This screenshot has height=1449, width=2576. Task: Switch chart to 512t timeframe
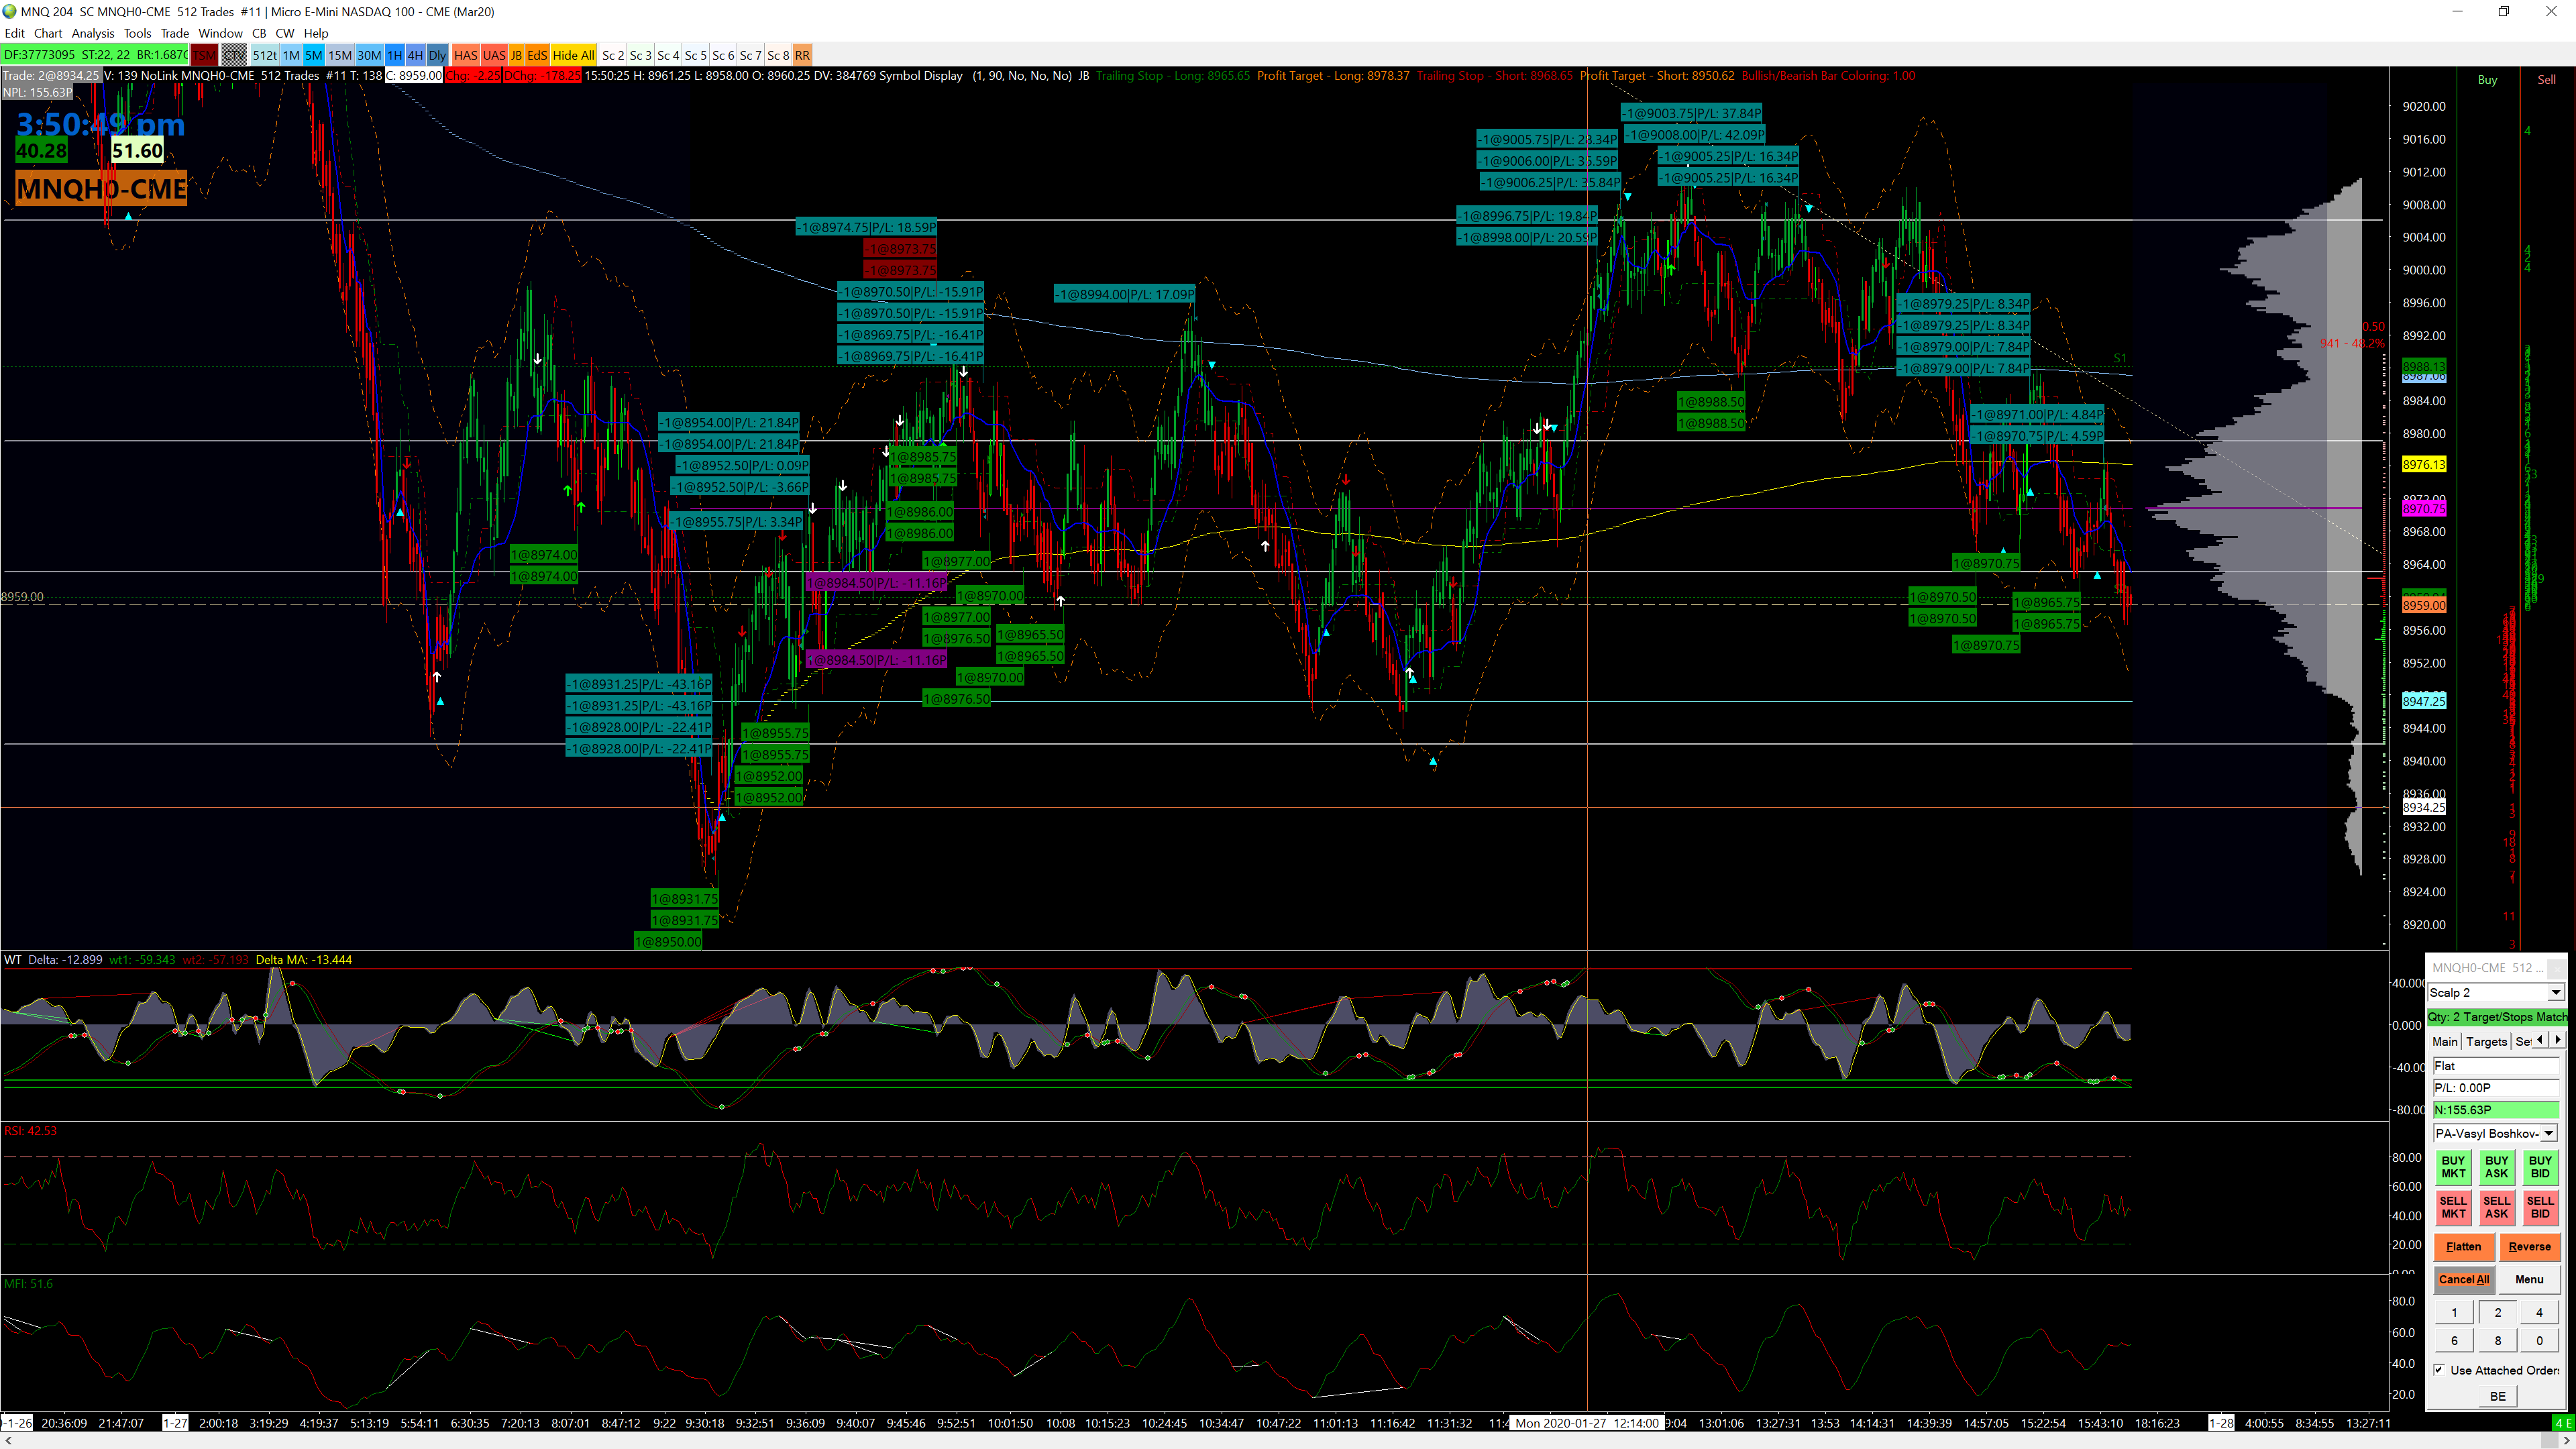tap(265, 55)
